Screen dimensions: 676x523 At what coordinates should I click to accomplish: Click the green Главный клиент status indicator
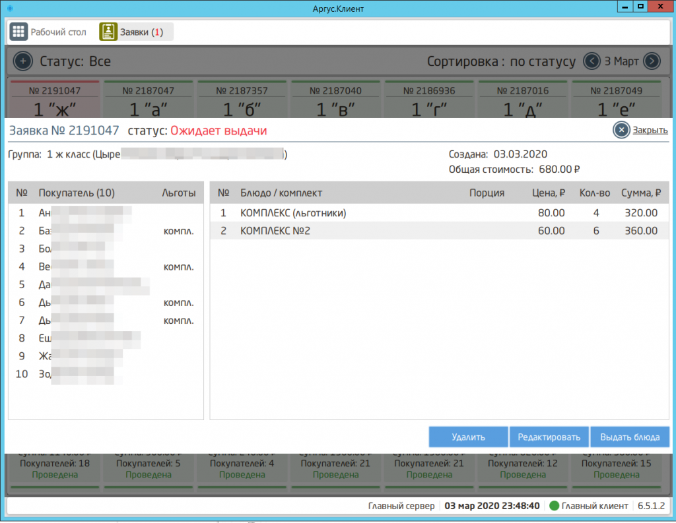(555, 506)
